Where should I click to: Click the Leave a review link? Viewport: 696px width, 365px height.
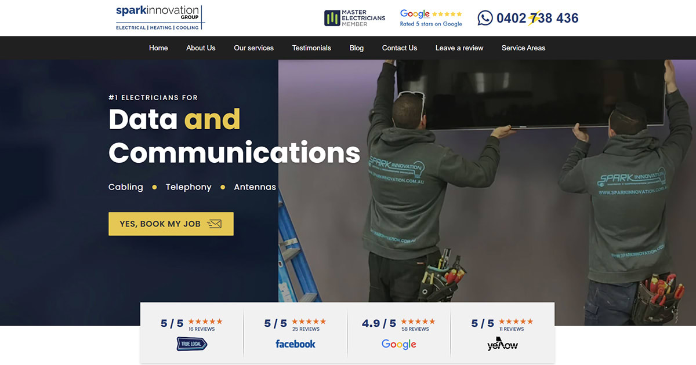click(459, 48)
